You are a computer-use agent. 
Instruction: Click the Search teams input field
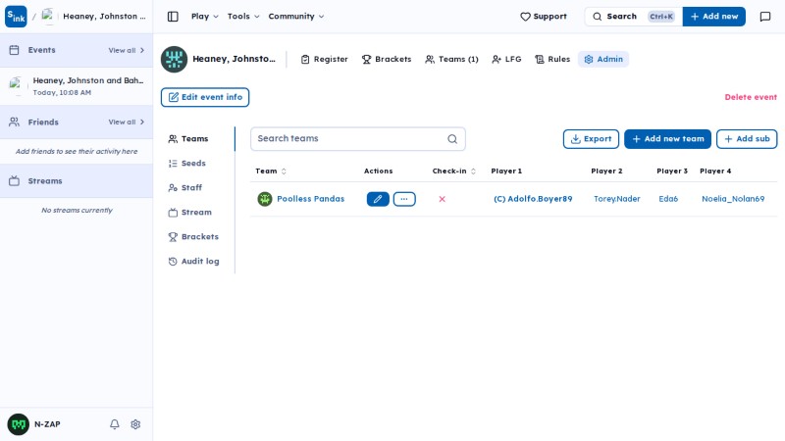[358, 139]
